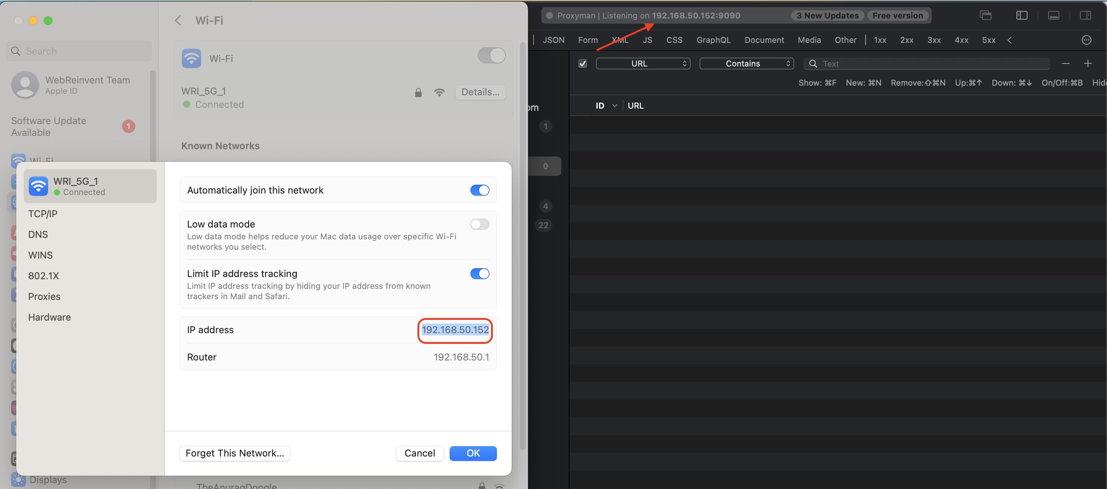Open the URL filter field dropdown

coord(643,64)
